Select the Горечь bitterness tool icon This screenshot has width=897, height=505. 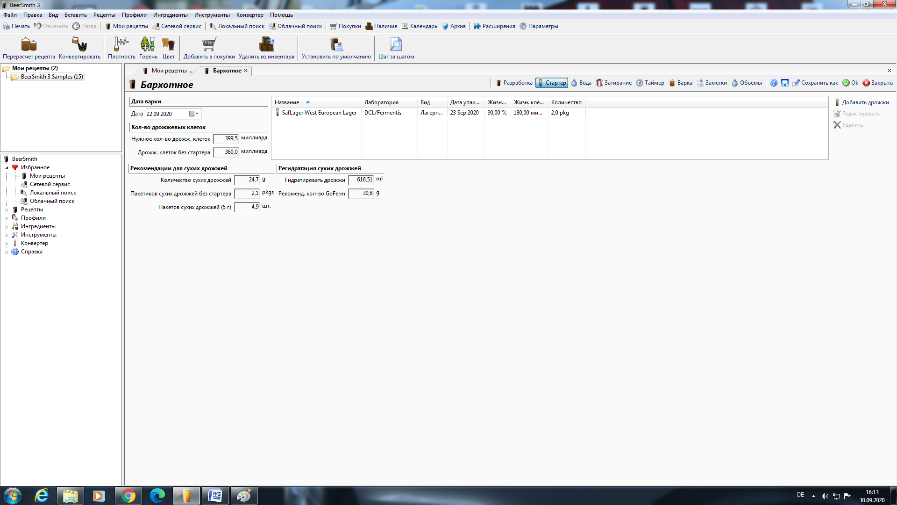pos(148,48)
